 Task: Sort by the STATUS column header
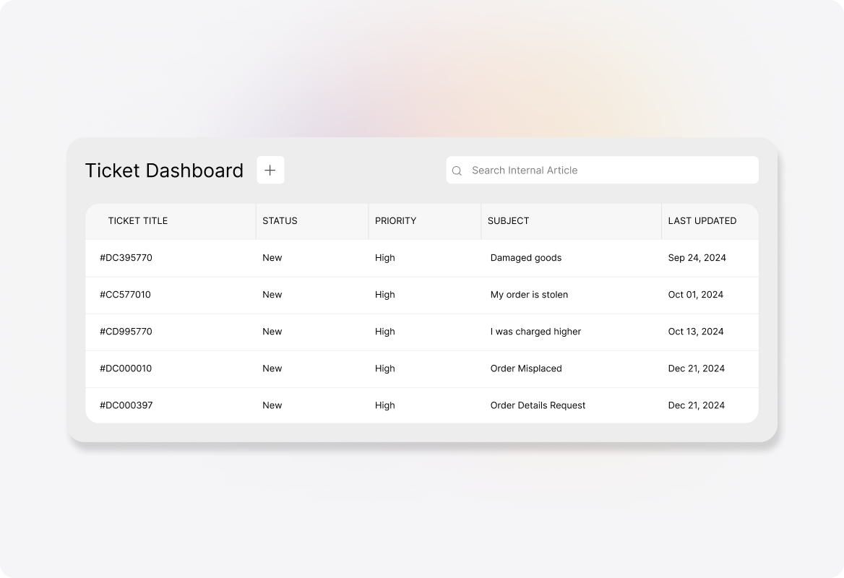click(x=279, y=221)
